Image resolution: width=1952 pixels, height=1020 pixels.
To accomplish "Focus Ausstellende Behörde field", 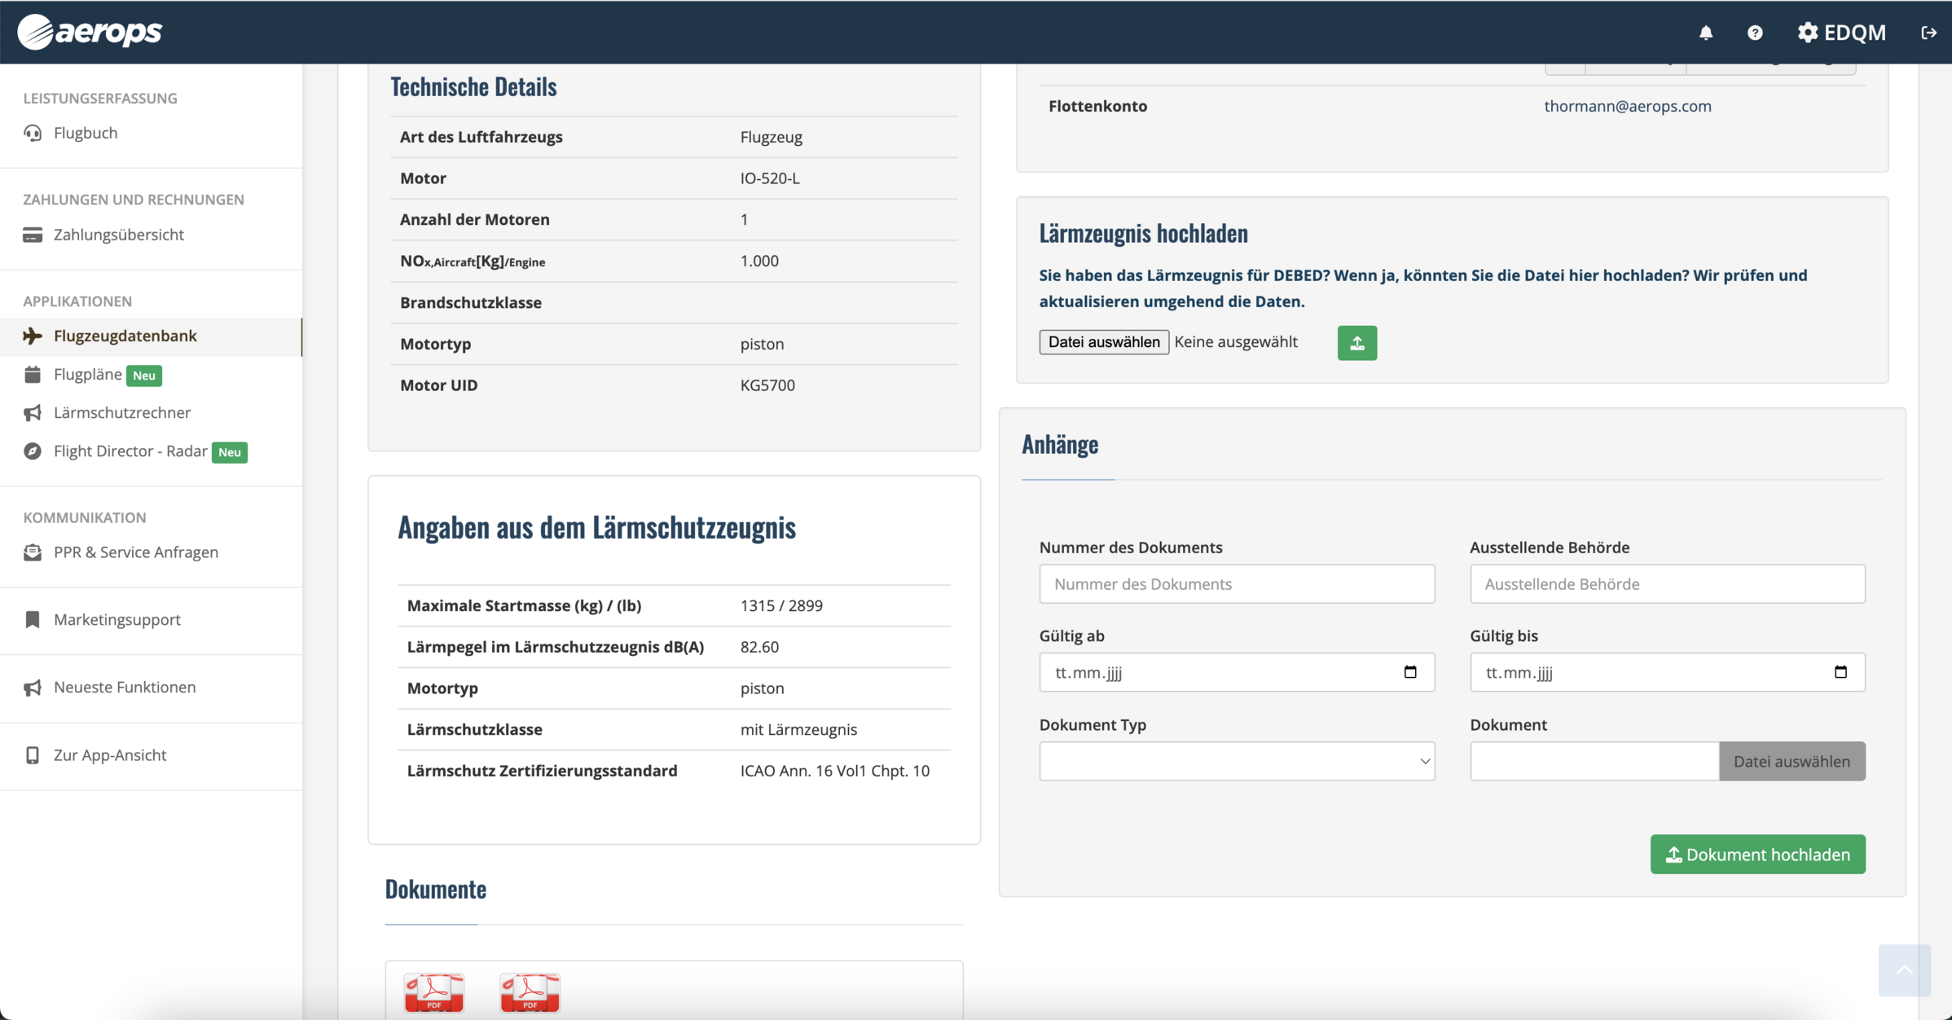I will (x=1667, y=584).
